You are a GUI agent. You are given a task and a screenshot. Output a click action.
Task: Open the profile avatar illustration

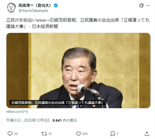tap(11, 8)
